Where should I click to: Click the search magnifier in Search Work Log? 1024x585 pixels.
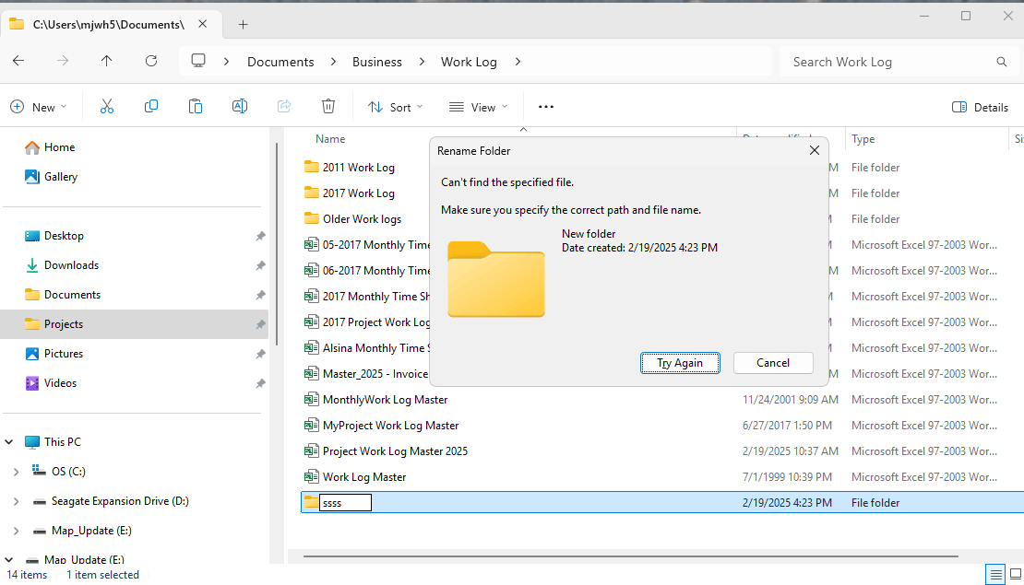[x=1001, y=62]
